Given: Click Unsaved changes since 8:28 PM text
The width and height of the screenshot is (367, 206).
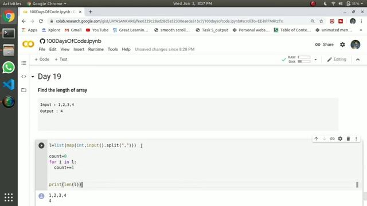Looking at the screenshot, I should pos(165,49).
